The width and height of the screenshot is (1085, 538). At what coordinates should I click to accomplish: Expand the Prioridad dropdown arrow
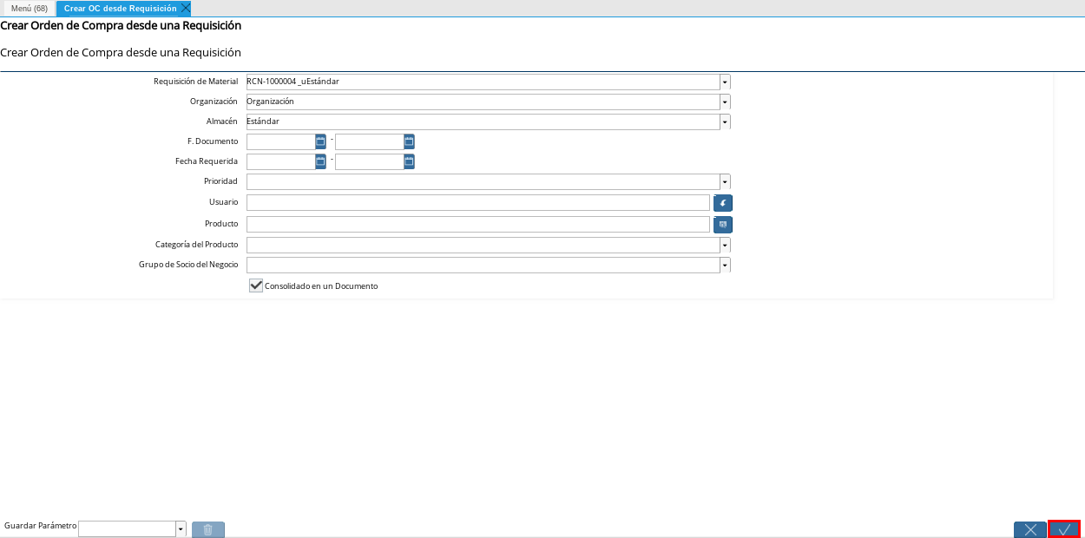[x=725, y=181]
